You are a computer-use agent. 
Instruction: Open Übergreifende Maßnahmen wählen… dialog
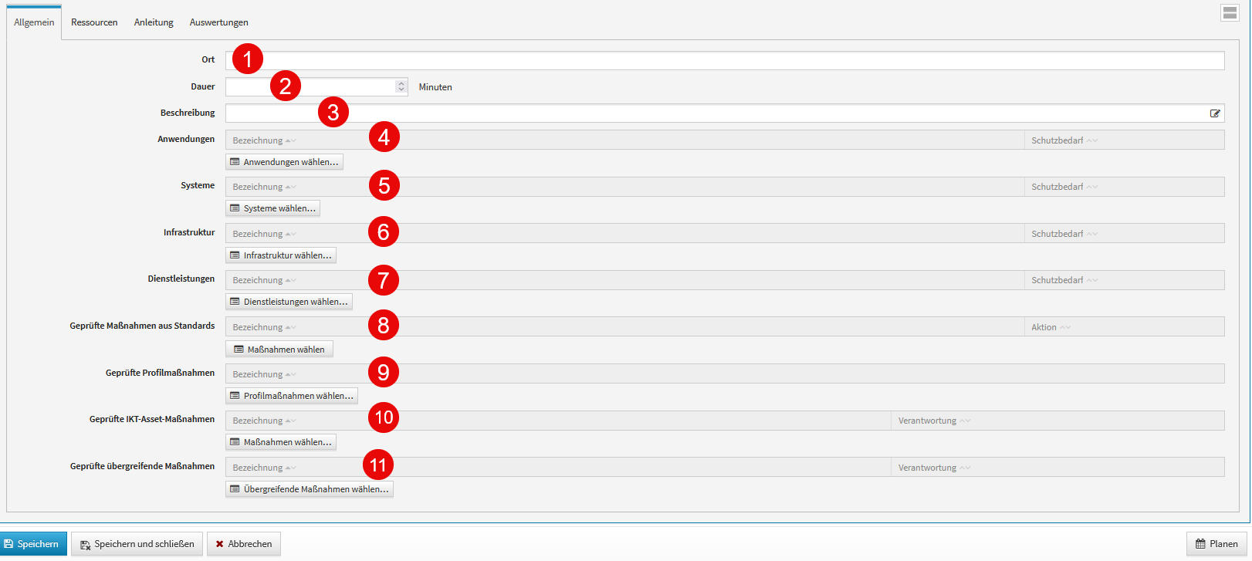(310, 489)
